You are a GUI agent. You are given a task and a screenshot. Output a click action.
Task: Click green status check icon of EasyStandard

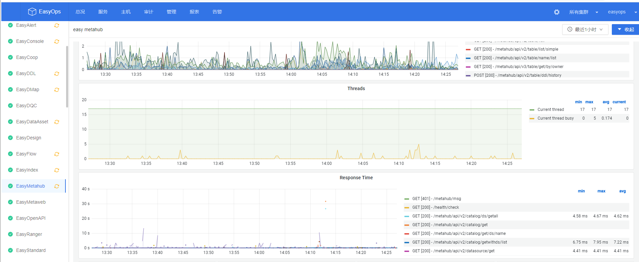[x=10, y=250]
